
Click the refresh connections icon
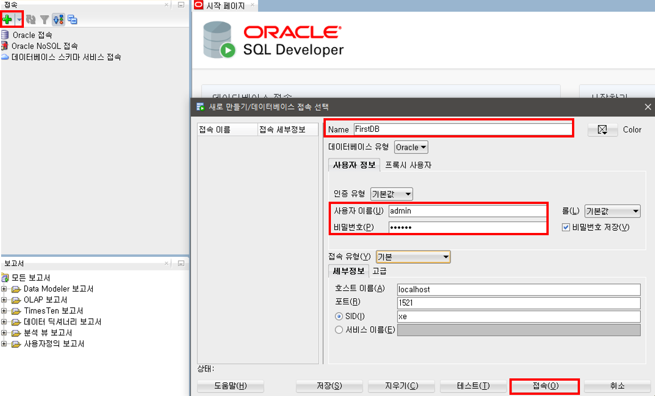pos(31,19)
